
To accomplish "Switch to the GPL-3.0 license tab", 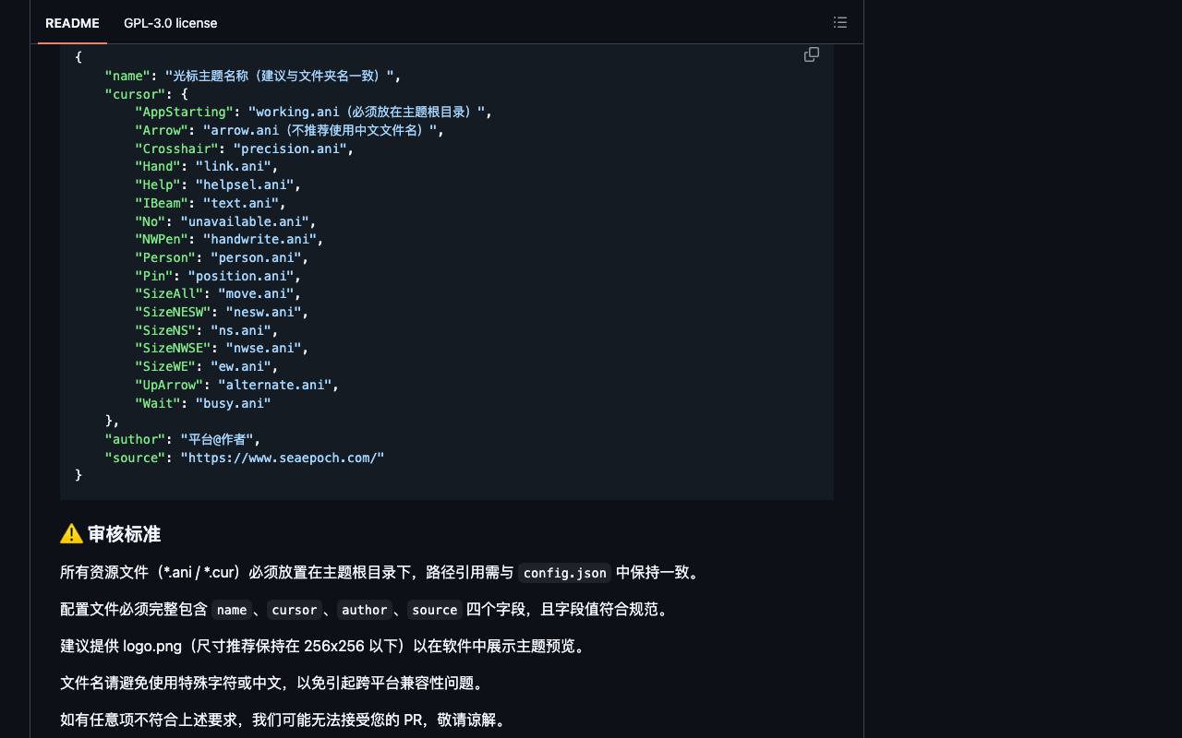I will tap(171, 23).
